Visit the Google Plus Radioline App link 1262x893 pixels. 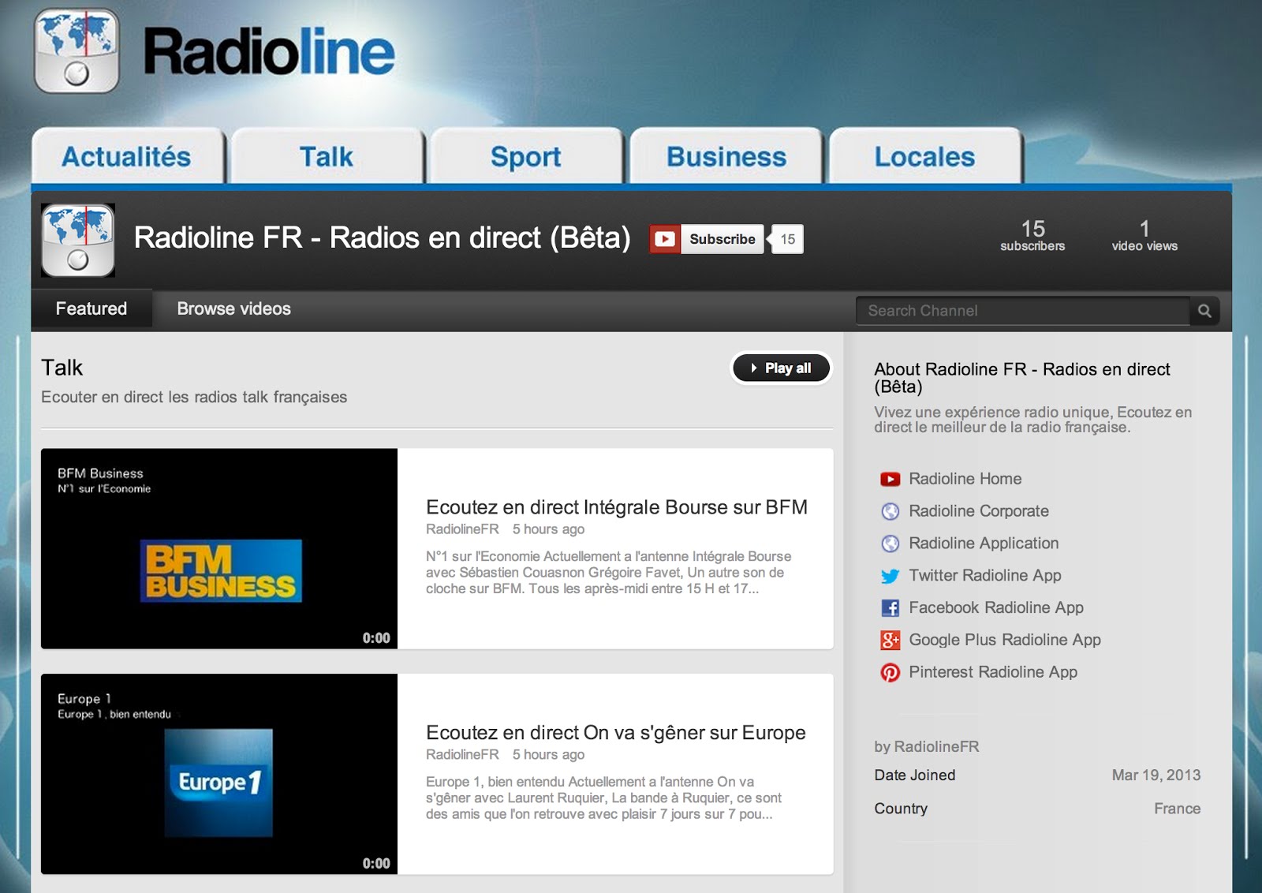(1005, 640)
